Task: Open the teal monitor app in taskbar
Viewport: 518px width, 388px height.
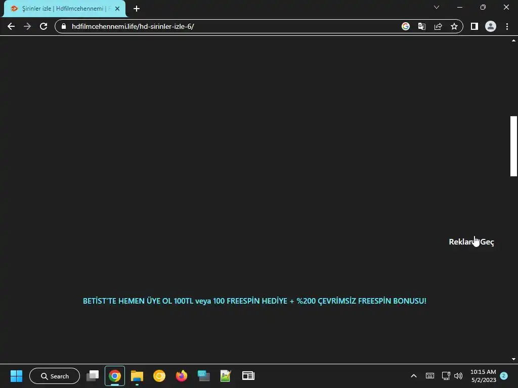Action: click(203, 376)
